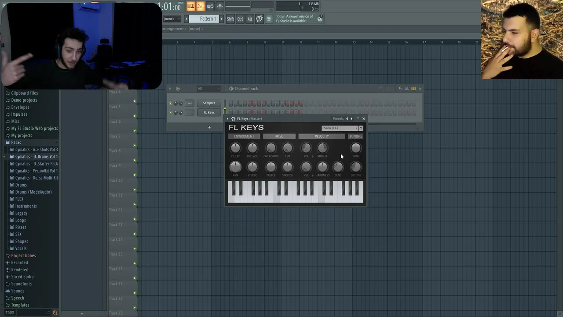Open Channel rack menu arrow
The width and height of the screenshot is (563, 317).
[170, 88]
